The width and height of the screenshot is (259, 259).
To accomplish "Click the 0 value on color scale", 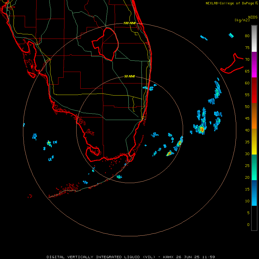I will [x=248, y=225].
